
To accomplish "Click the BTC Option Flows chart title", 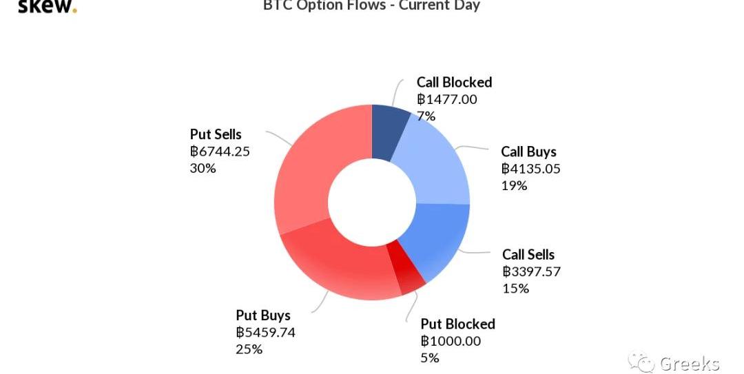I will (371, 6).
